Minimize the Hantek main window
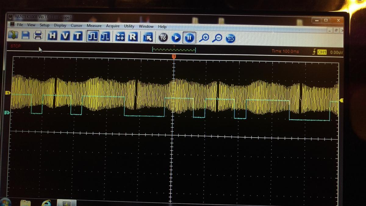The height and width of the screenshot is (206, 366). (316, 20)
